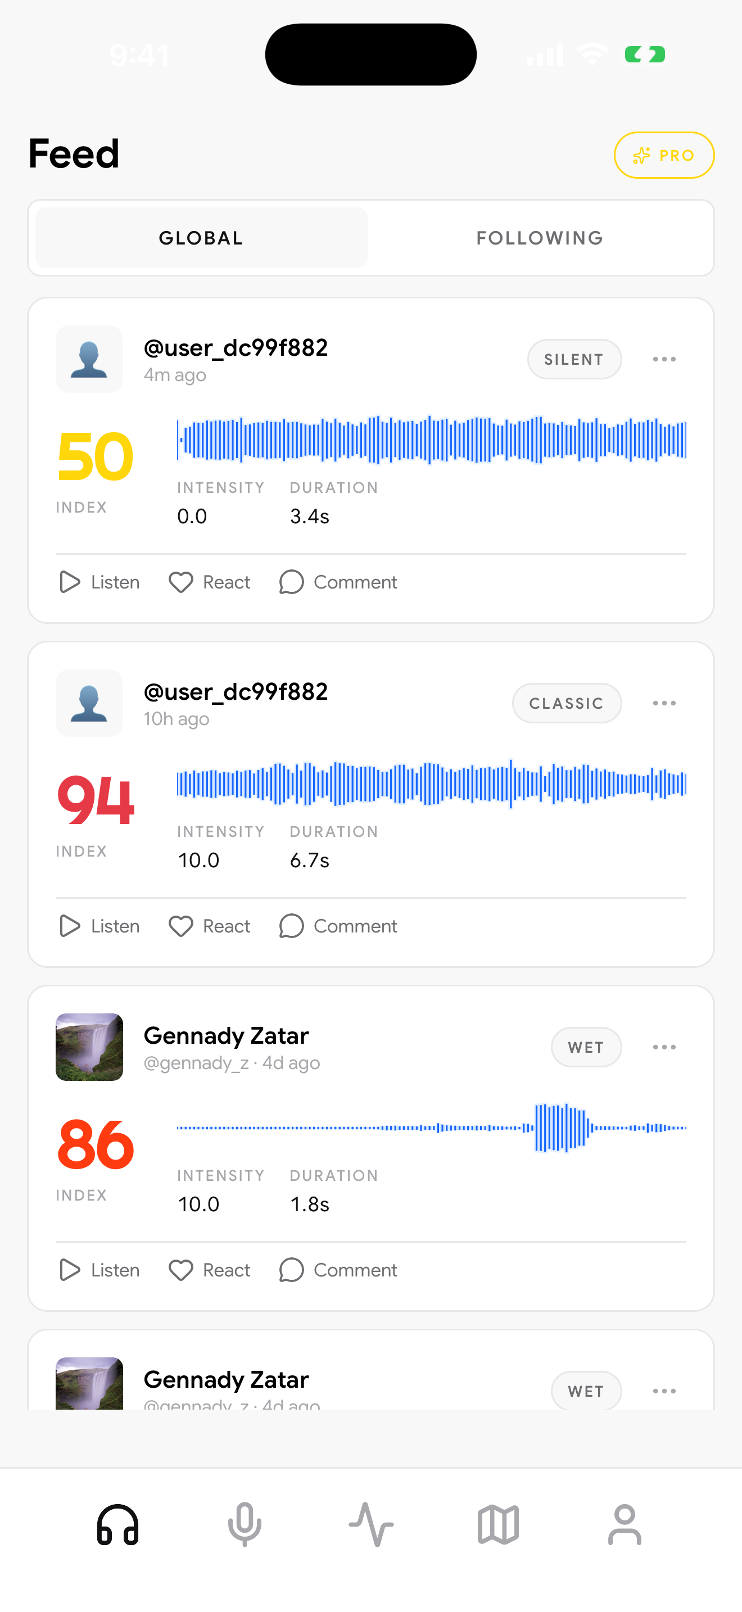This screenshot has width=742, height=1612.
Task: Open more options on Gennady Zatar's 86 post
Action: pos(664,1047)
